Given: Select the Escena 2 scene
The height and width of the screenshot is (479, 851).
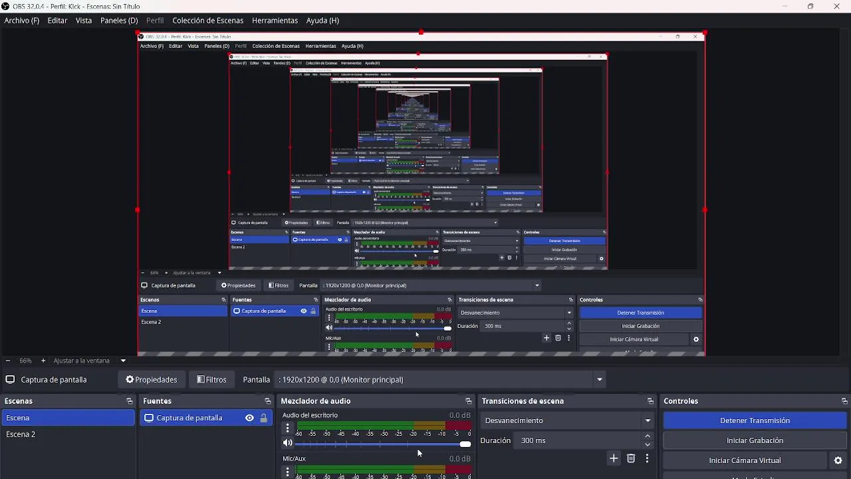Looking at the screenshot, I should point(68,434).
